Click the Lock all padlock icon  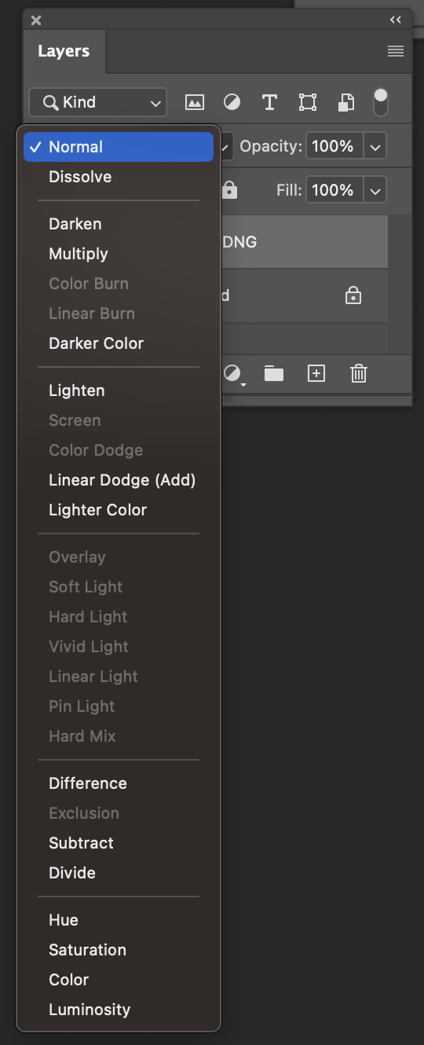click(229, 190)
